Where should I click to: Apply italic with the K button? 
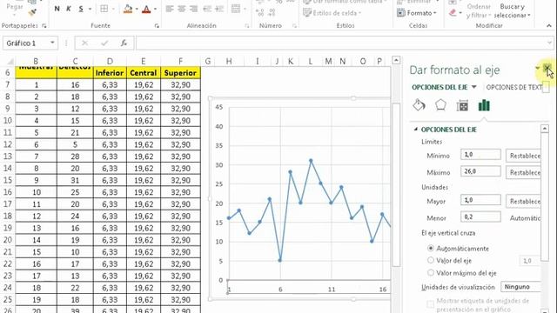tap(69, 9)
